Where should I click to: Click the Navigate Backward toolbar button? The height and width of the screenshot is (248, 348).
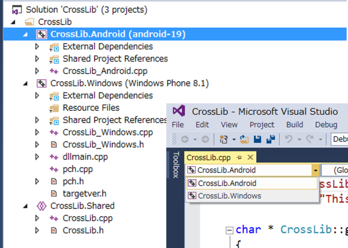pyautogui.click(x=185, y=139)
